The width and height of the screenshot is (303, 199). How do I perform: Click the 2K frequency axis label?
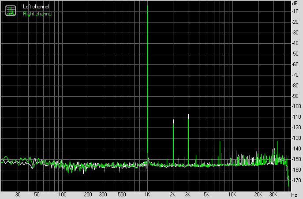(173, 194)
